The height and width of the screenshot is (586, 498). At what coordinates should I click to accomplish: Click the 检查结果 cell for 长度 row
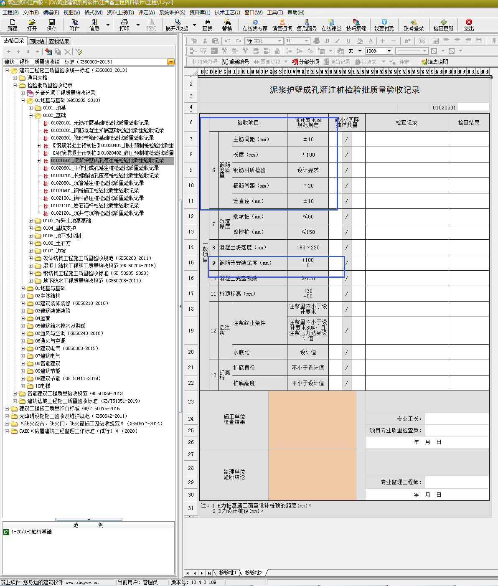point(468,155)
